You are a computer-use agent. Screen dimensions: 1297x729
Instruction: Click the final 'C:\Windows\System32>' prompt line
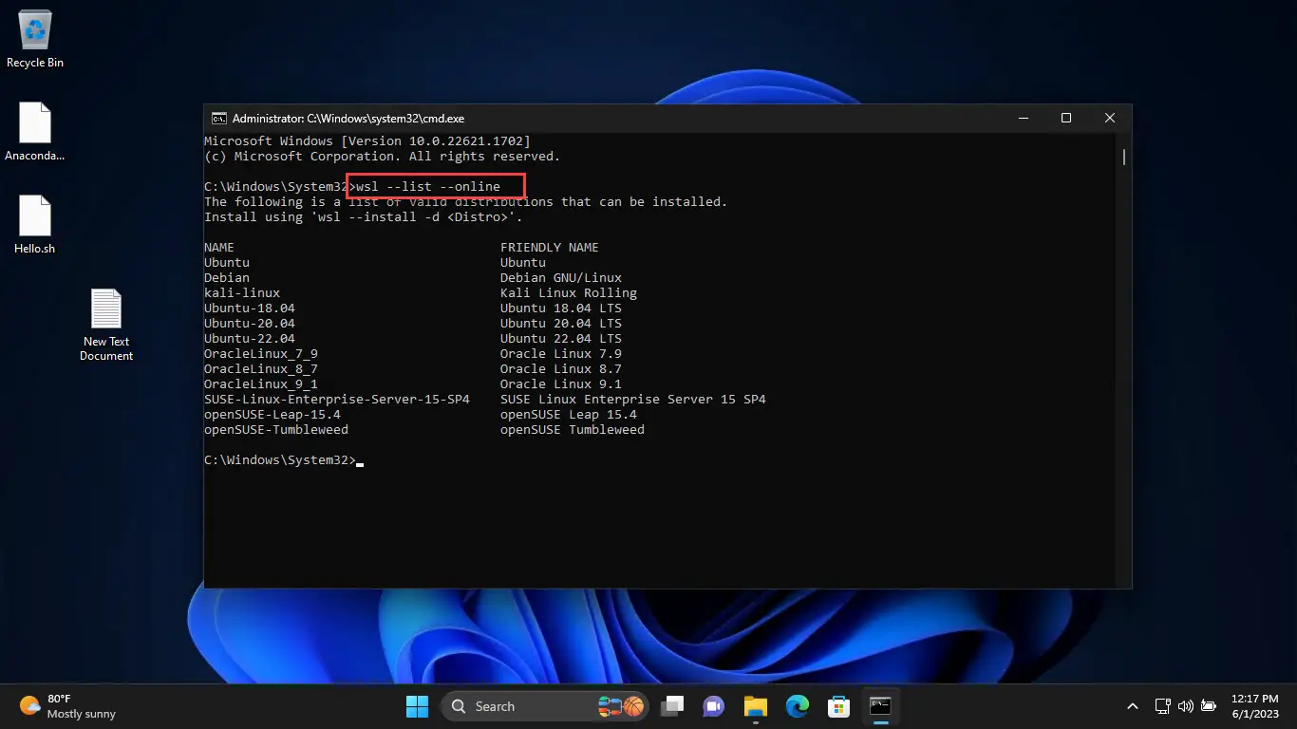click(280, 460)
